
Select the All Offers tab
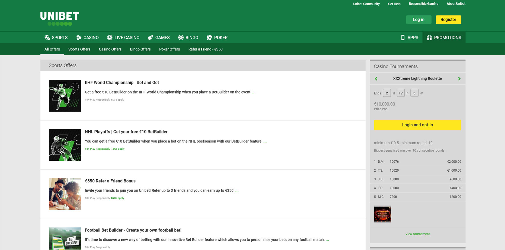click(52, 49)
